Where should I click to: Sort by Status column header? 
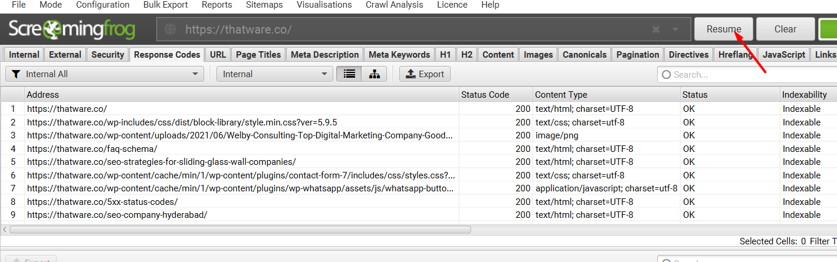(730, 94)
